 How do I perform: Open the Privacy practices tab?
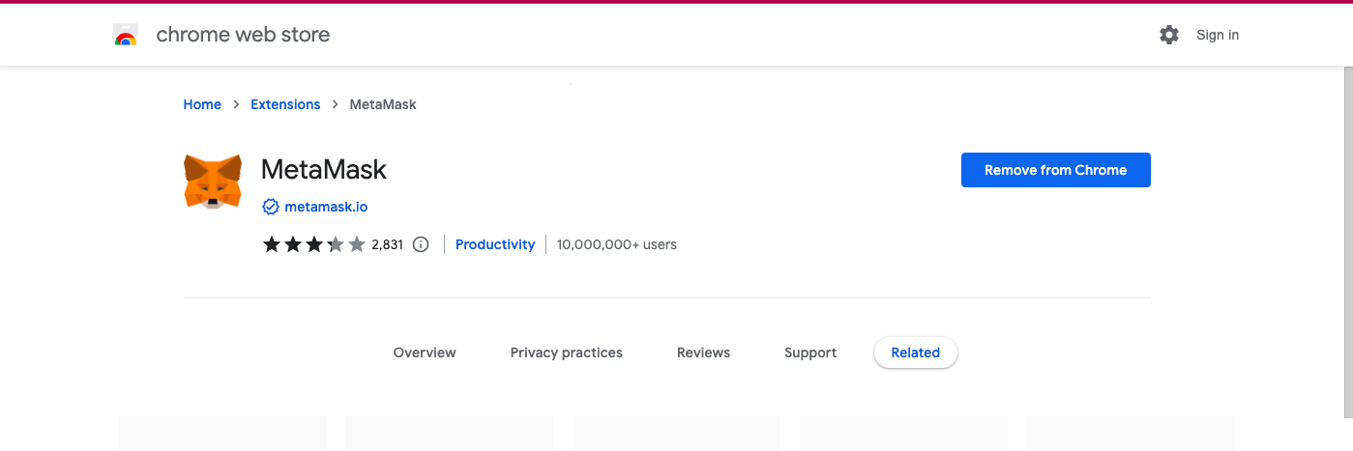click(x=567, y=352)
